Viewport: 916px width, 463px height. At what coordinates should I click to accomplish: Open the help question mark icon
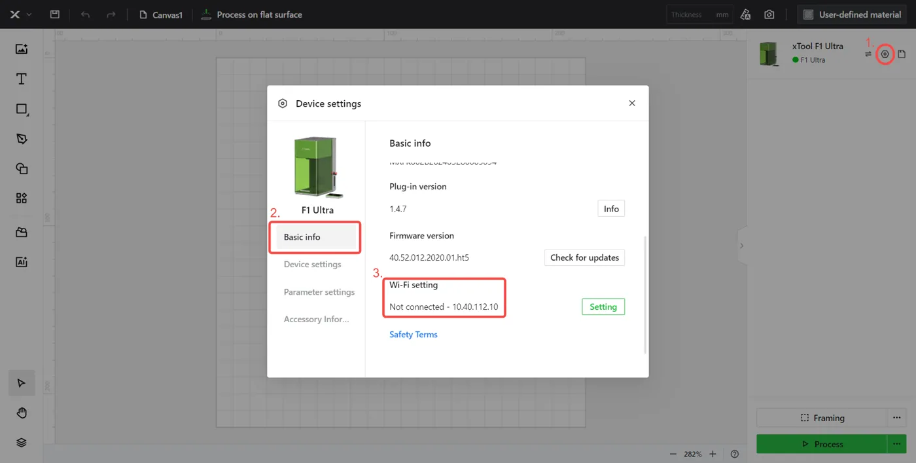[735, 454]
